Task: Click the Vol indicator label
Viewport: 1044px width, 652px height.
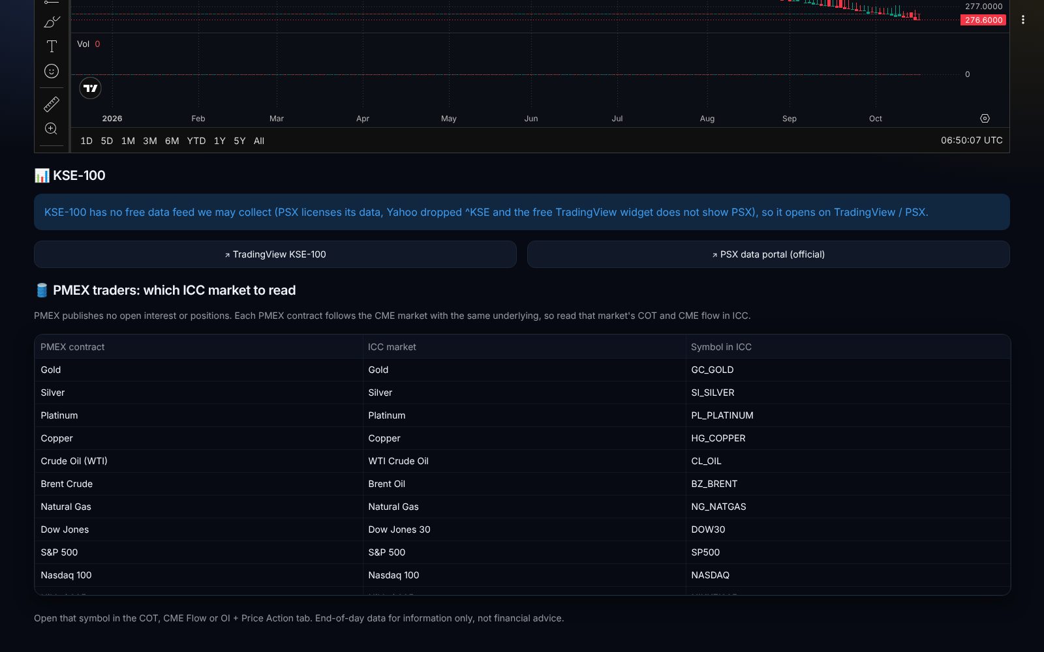Action: point(84,44)
